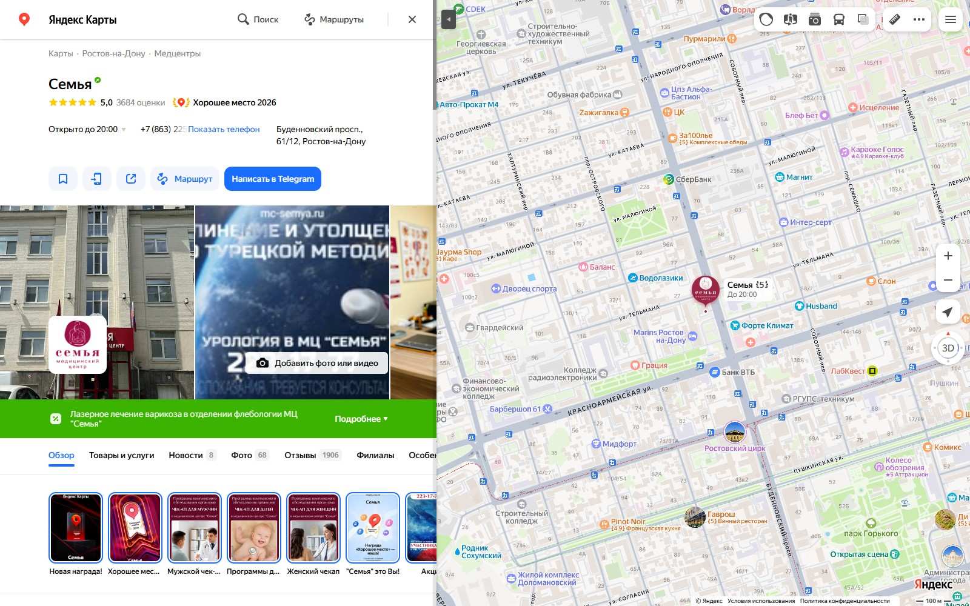Reveal number via Показать телефон
The width and height of the screenshot is (970, 606).
pos(224,129)
